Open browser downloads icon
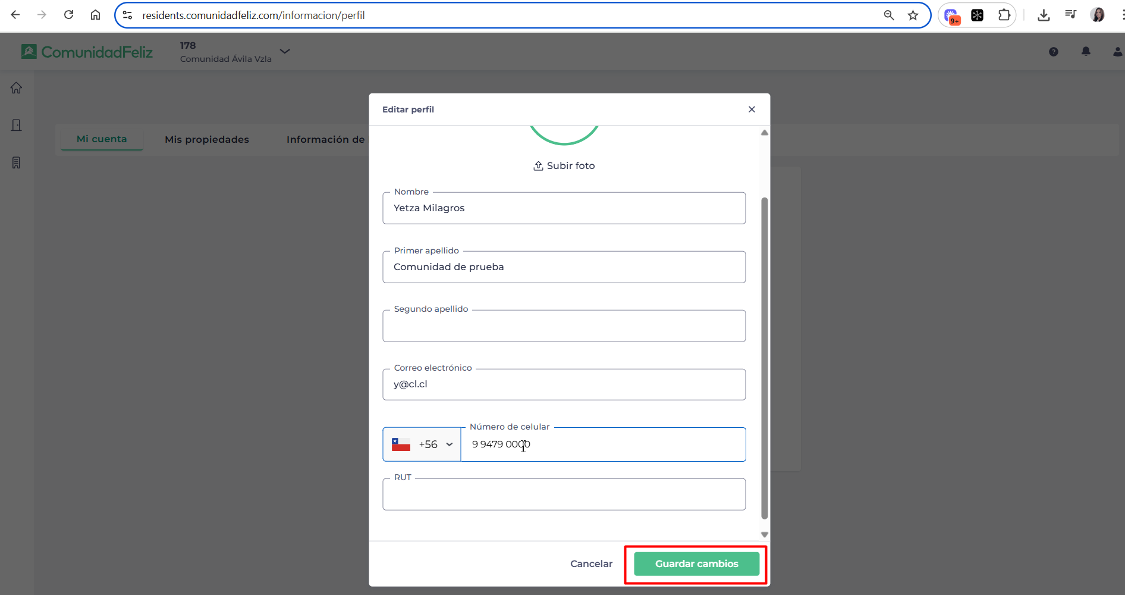Viewport: 1125px width, 595px height. click(x=1043, y=15)
